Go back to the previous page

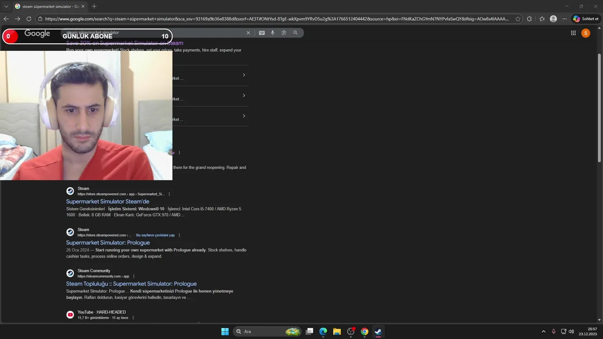(6, 19)
